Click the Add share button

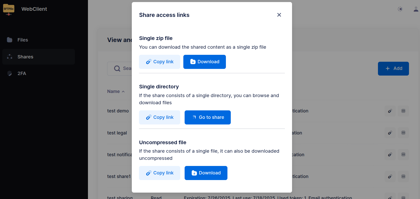point(393,69)
